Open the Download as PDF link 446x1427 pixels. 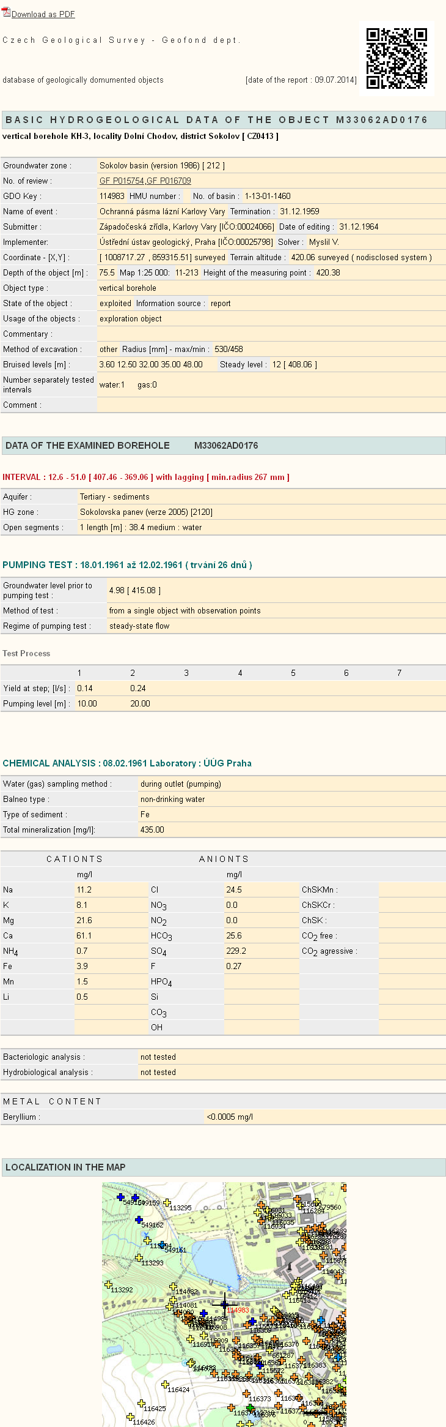pyautogui.click(x=43, y=14)
